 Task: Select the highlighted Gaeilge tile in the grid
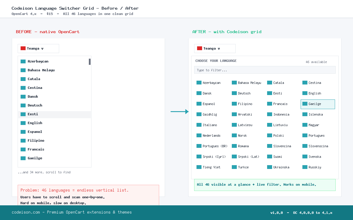coord(318,104)
